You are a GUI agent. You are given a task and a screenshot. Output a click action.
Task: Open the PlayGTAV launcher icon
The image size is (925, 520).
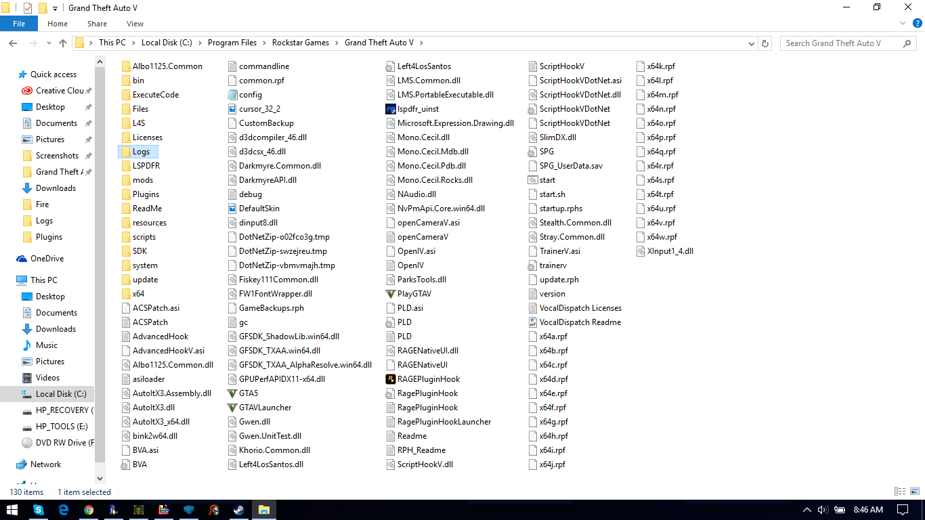(390, 294)
